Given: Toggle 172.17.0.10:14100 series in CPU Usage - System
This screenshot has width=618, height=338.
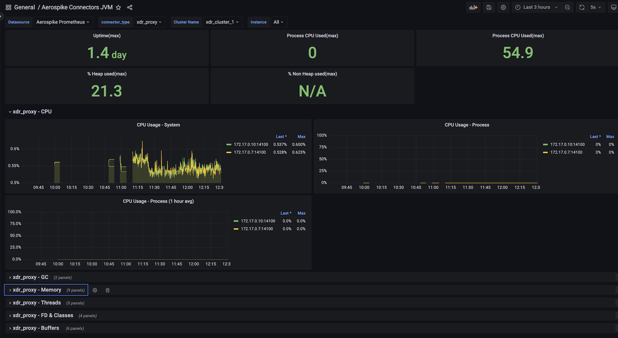Looking at the screenshot, I should [251, 144].
